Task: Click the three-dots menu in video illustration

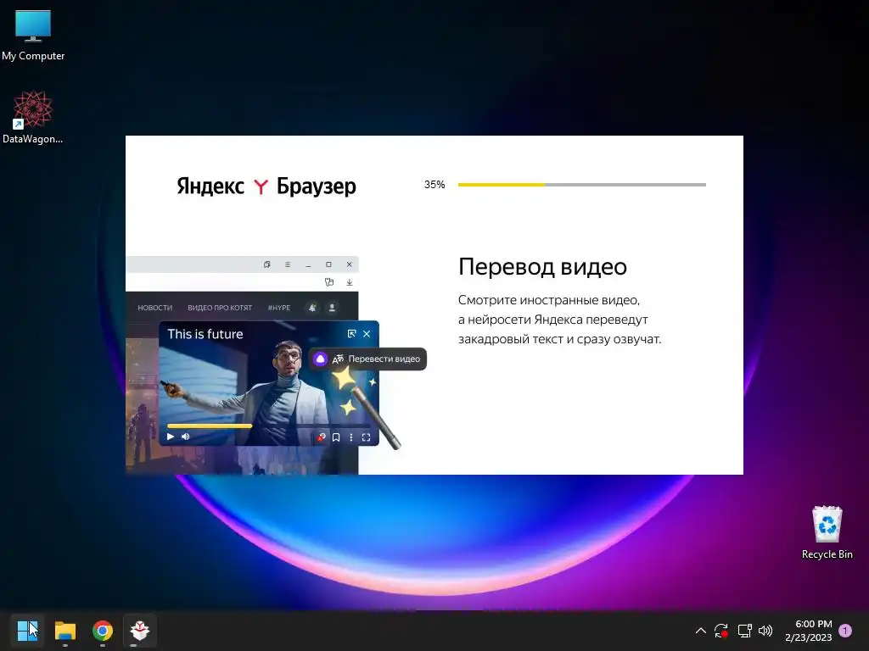Action: tap(350, 437)
